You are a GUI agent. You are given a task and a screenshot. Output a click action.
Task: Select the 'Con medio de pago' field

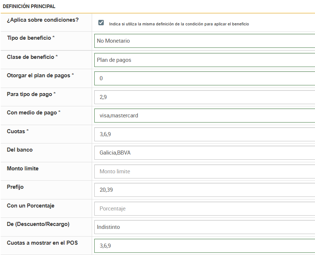[x=204, y=116]
